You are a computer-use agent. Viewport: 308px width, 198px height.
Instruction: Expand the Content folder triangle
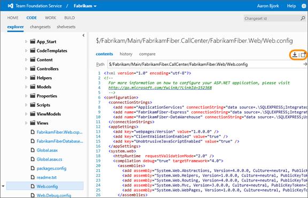click(26, 59)
